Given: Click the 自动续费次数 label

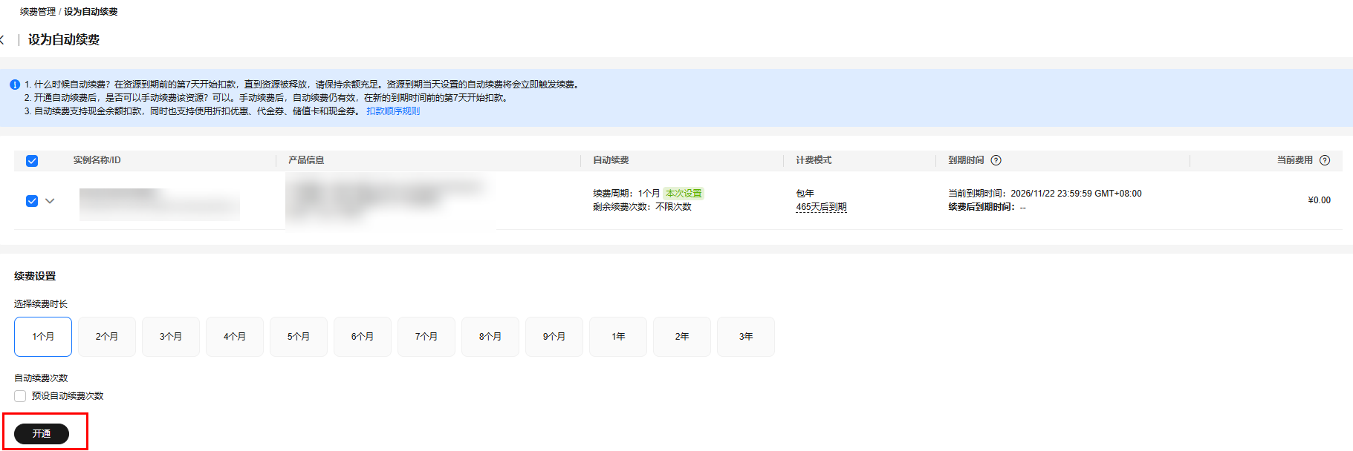Looking at the screenshot, I should pyautogui.click(x=41, y=378).
